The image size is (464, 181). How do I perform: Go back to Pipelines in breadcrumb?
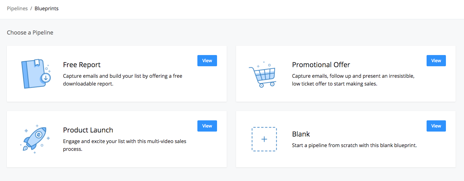coord(17,9)
